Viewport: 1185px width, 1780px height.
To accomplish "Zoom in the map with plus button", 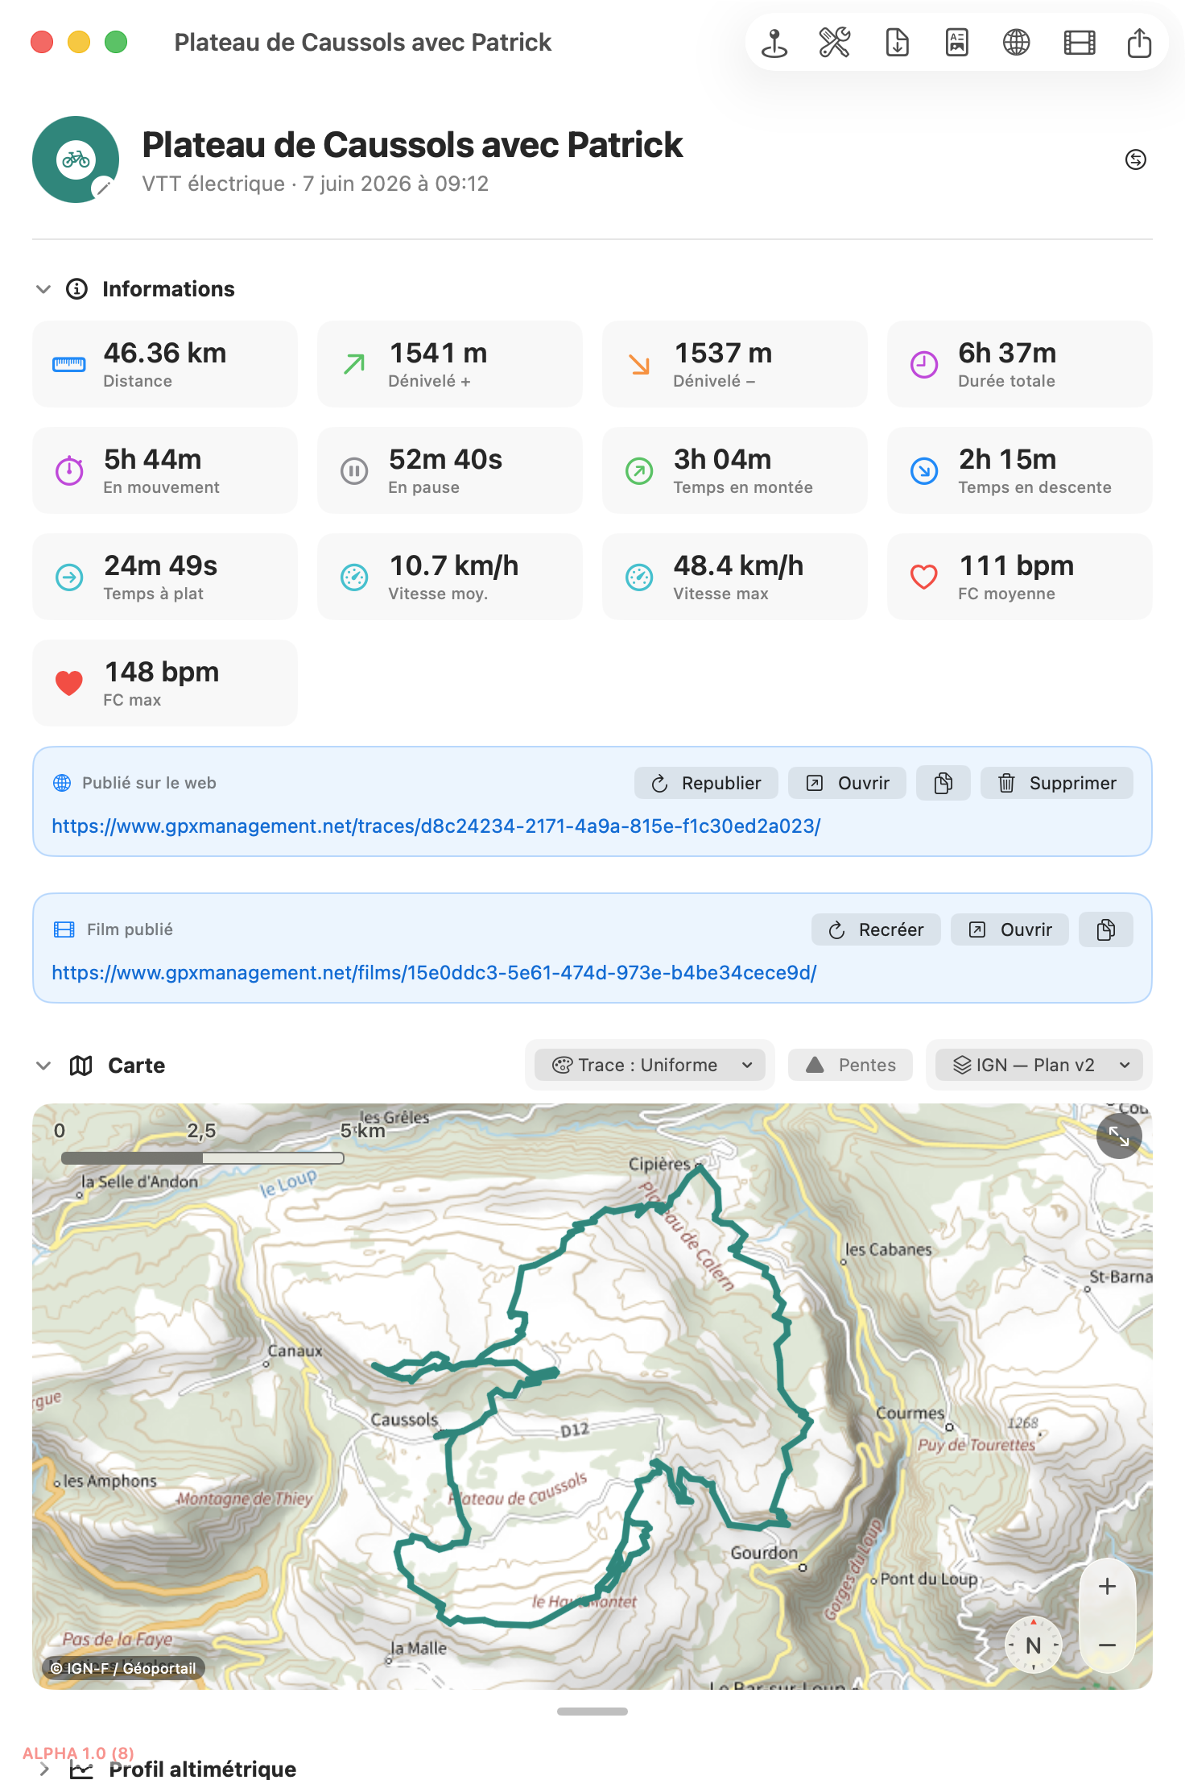I will coord(1108,1586).
